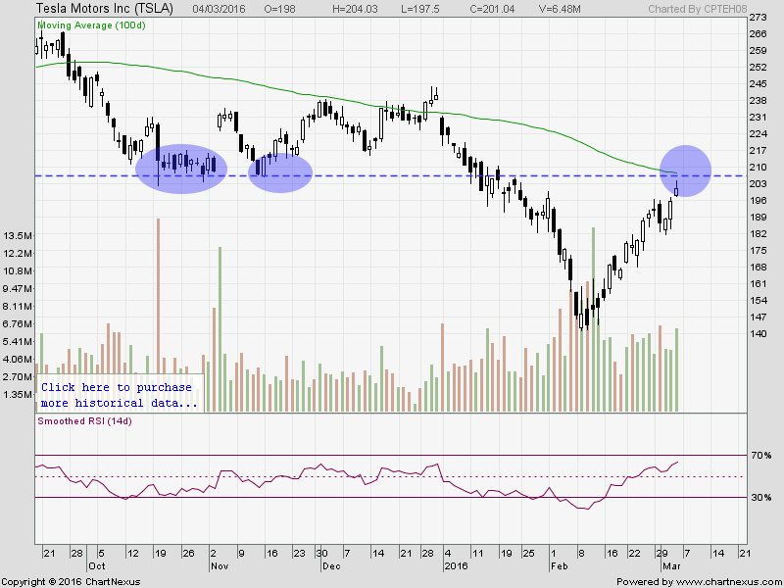Viewport: 784px width, 588px height.
Task: Click the 210 price axis label
Action: point(759,167)
